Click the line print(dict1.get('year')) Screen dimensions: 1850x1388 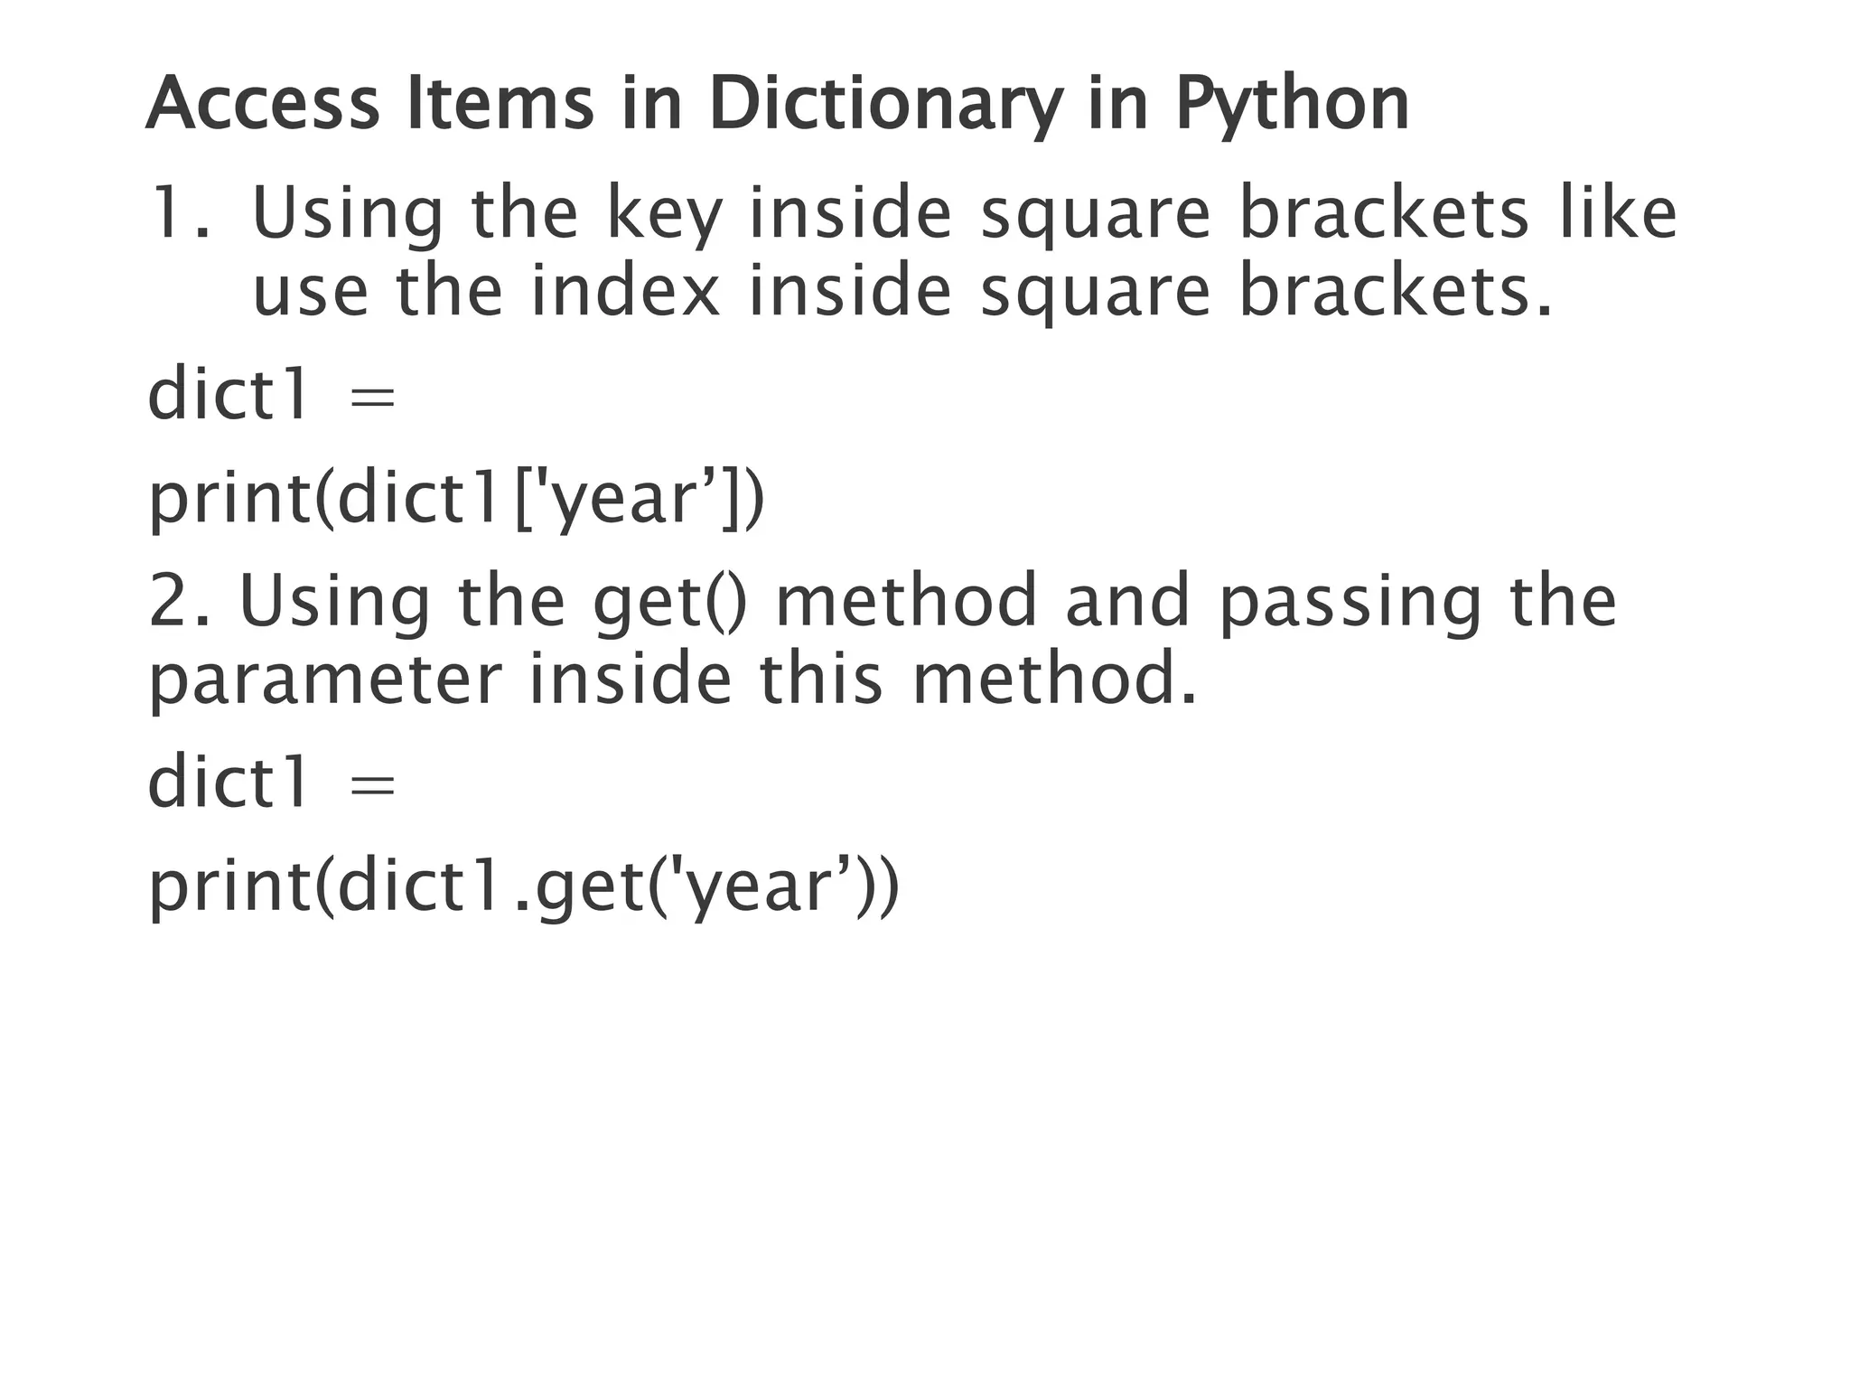[524, 886]
